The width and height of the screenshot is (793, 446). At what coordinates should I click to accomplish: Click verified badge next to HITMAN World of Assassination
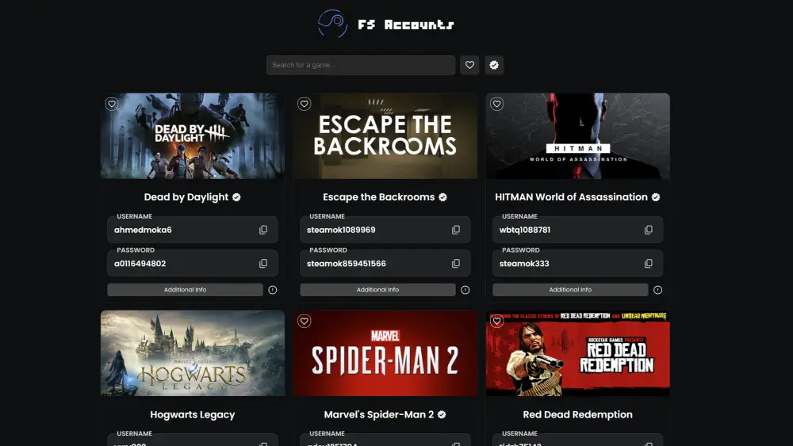coord(656,197)
